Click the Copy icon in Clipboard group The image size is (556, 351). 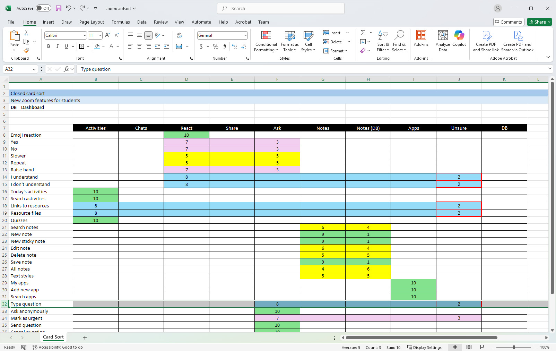(26, 42)
